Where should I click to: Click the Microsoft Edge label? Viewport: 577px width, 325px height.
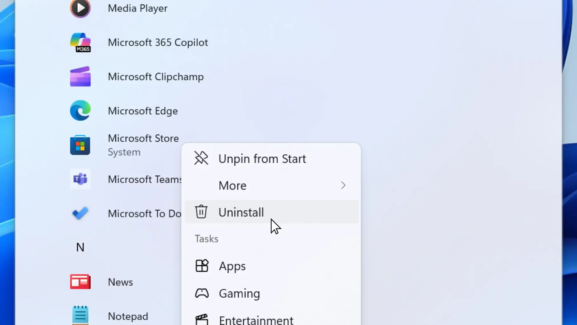point(143,111)
